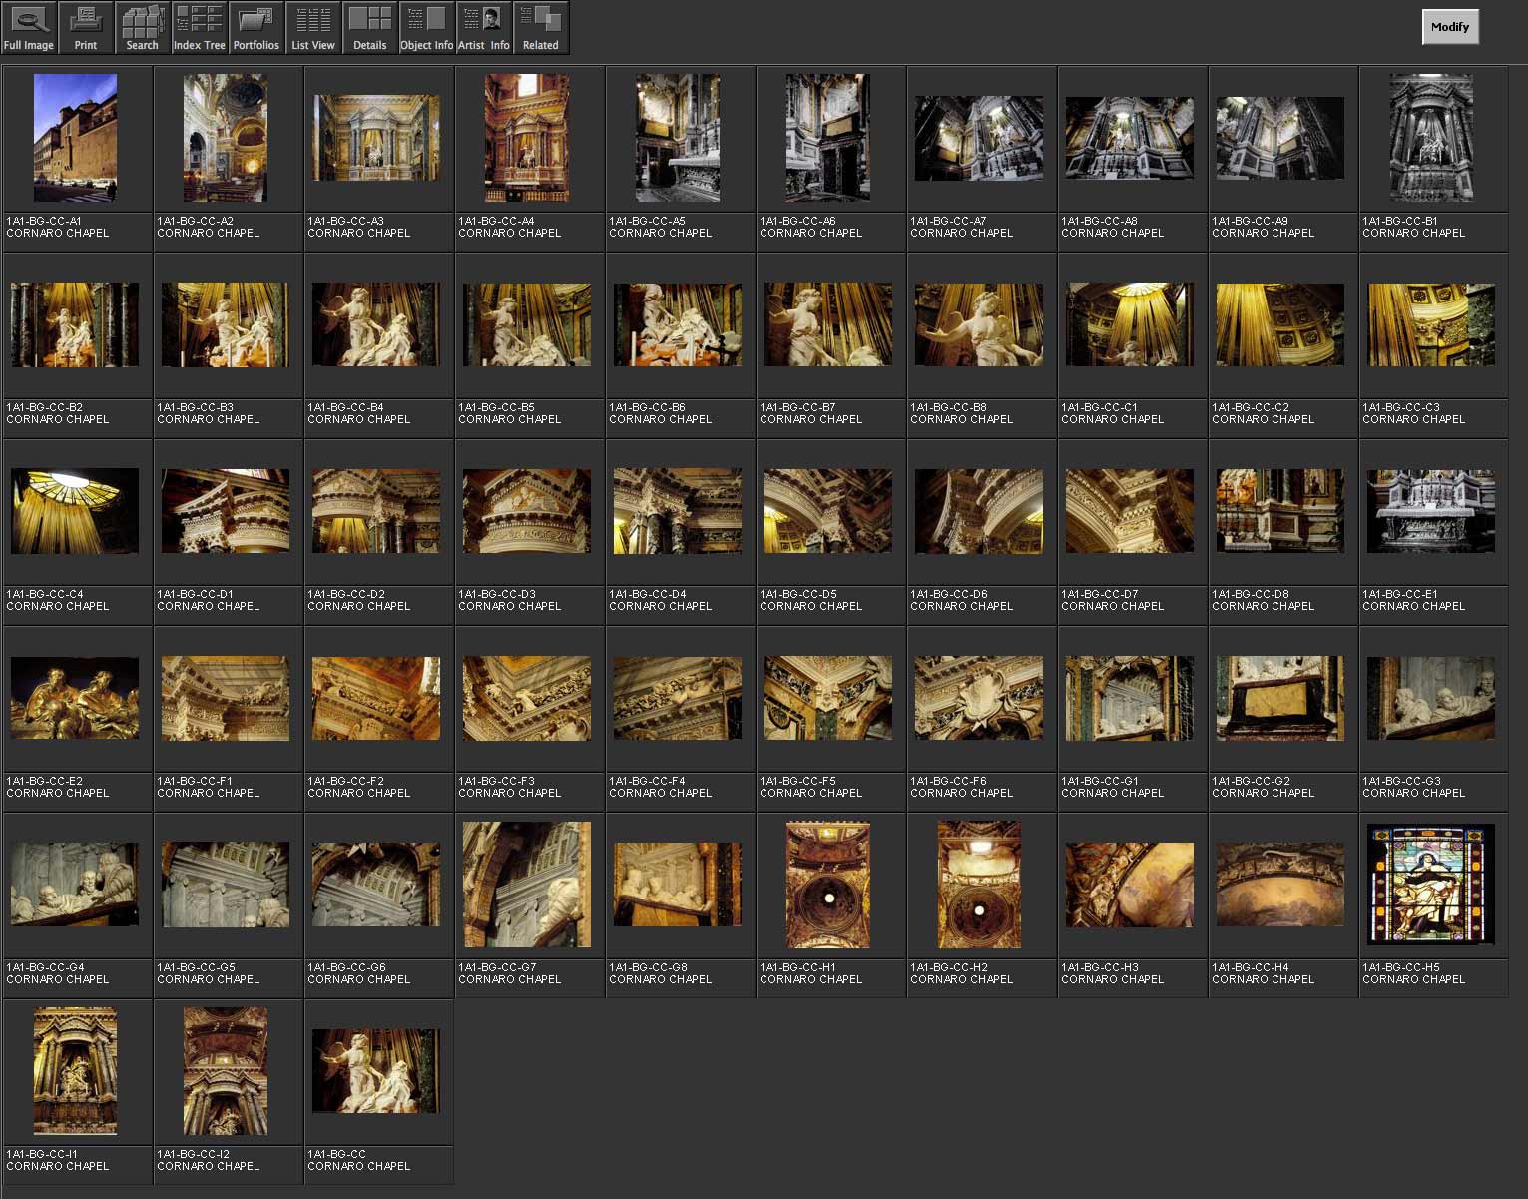Click the label text 1A1-BG-CC-D4
Image resolution: width=1528 pixels, height=1199 pixels.
point(648,594)
